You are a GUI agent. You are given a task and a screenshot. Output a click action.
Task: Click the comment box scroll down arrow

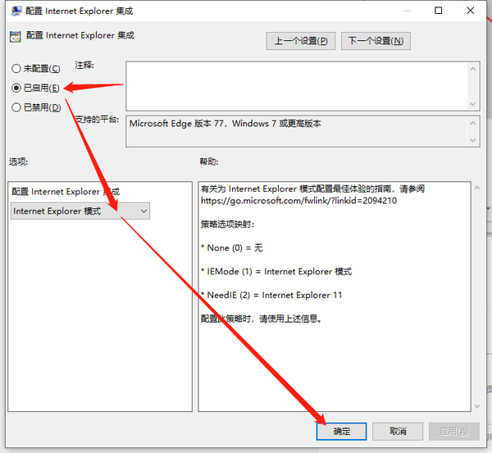[473, 104]
